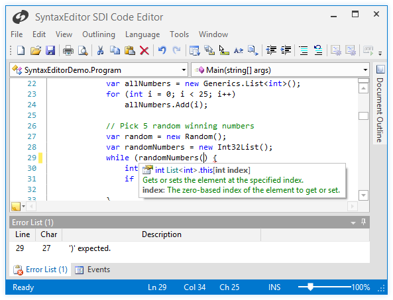Open the Main(string[] args) member dropdown
Image resolution: width=393 pixels, height=300 pixels.
click(365, 70)
